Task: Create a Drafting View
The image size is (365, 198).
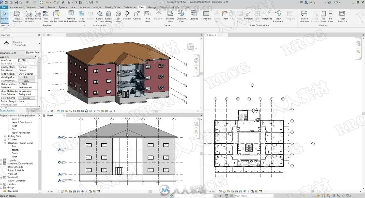Action: click(170, 16)
